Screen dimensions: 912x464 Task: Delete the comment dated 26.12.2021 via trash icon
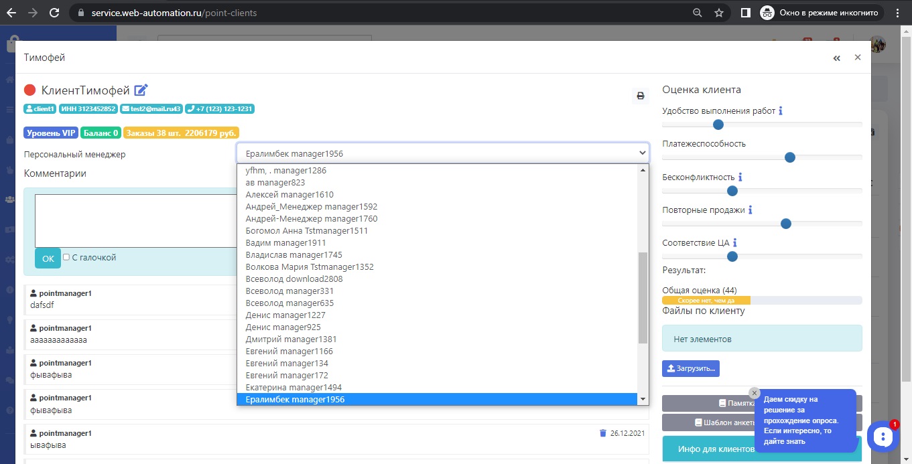(x=602, y=433)
